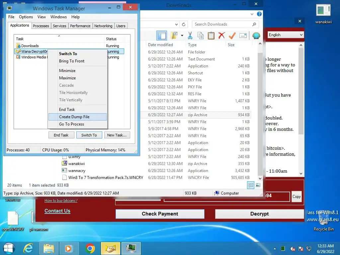
Task: Click the New Task... button
Action: coord(117,135)
